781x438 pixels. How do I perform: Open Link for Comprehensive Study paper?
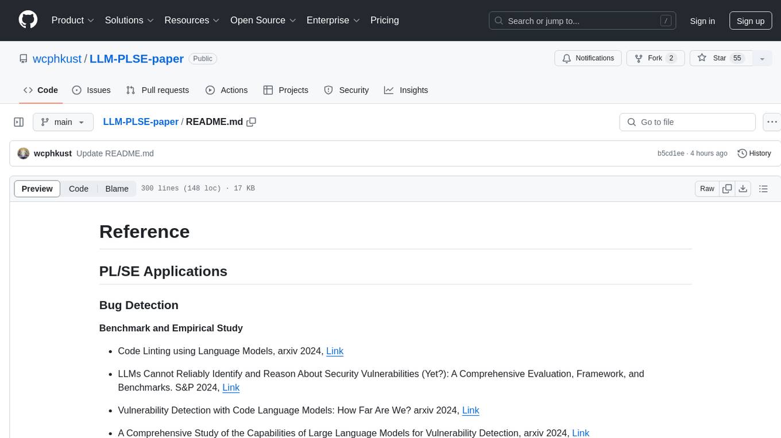point(581,433)
